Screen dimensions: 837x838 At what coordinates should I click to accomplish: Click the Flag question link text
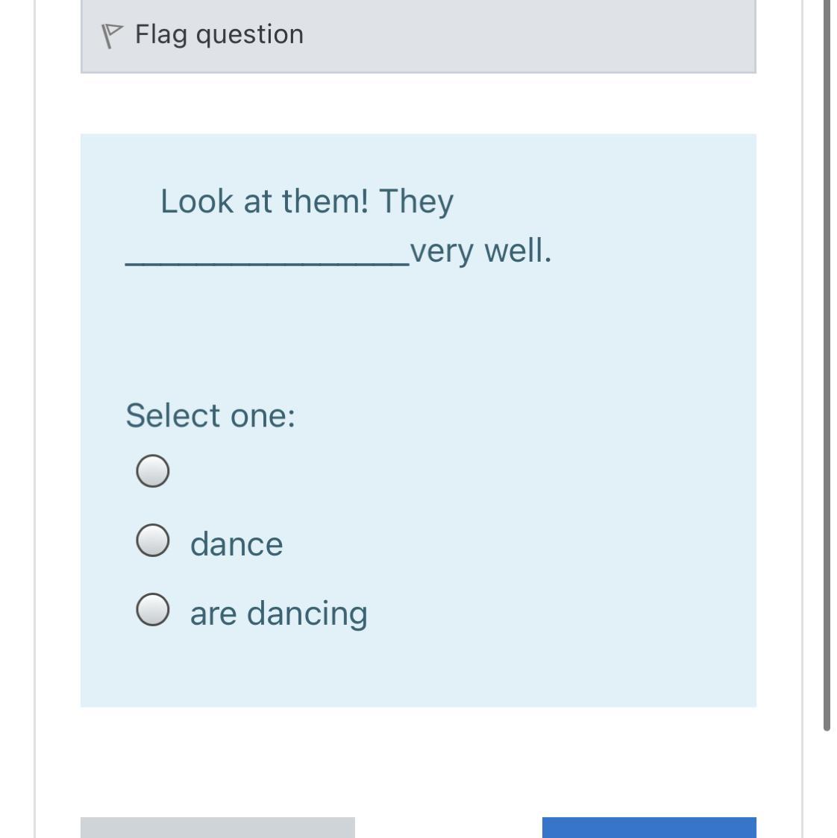pos(219,34)
